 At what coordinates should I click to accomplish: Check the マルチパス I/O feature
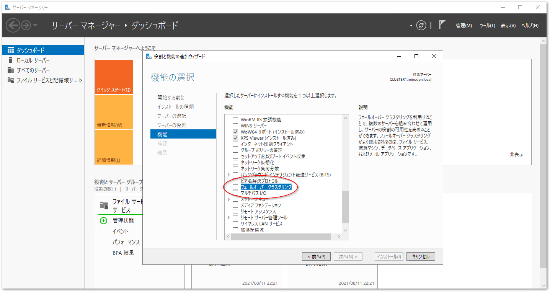pos(235,192)
